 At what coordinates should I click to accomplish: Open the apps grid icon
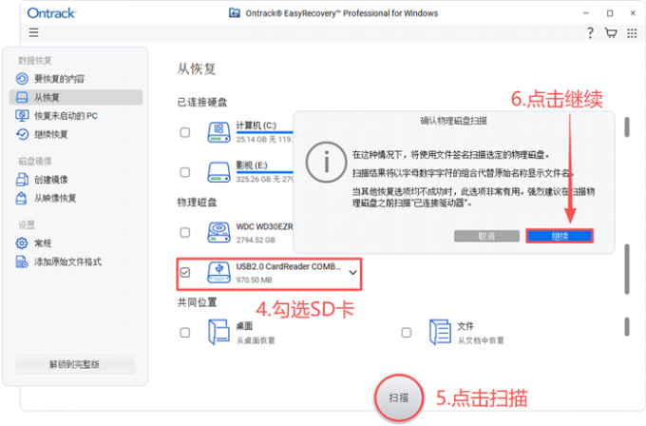[x=632, y=33]
